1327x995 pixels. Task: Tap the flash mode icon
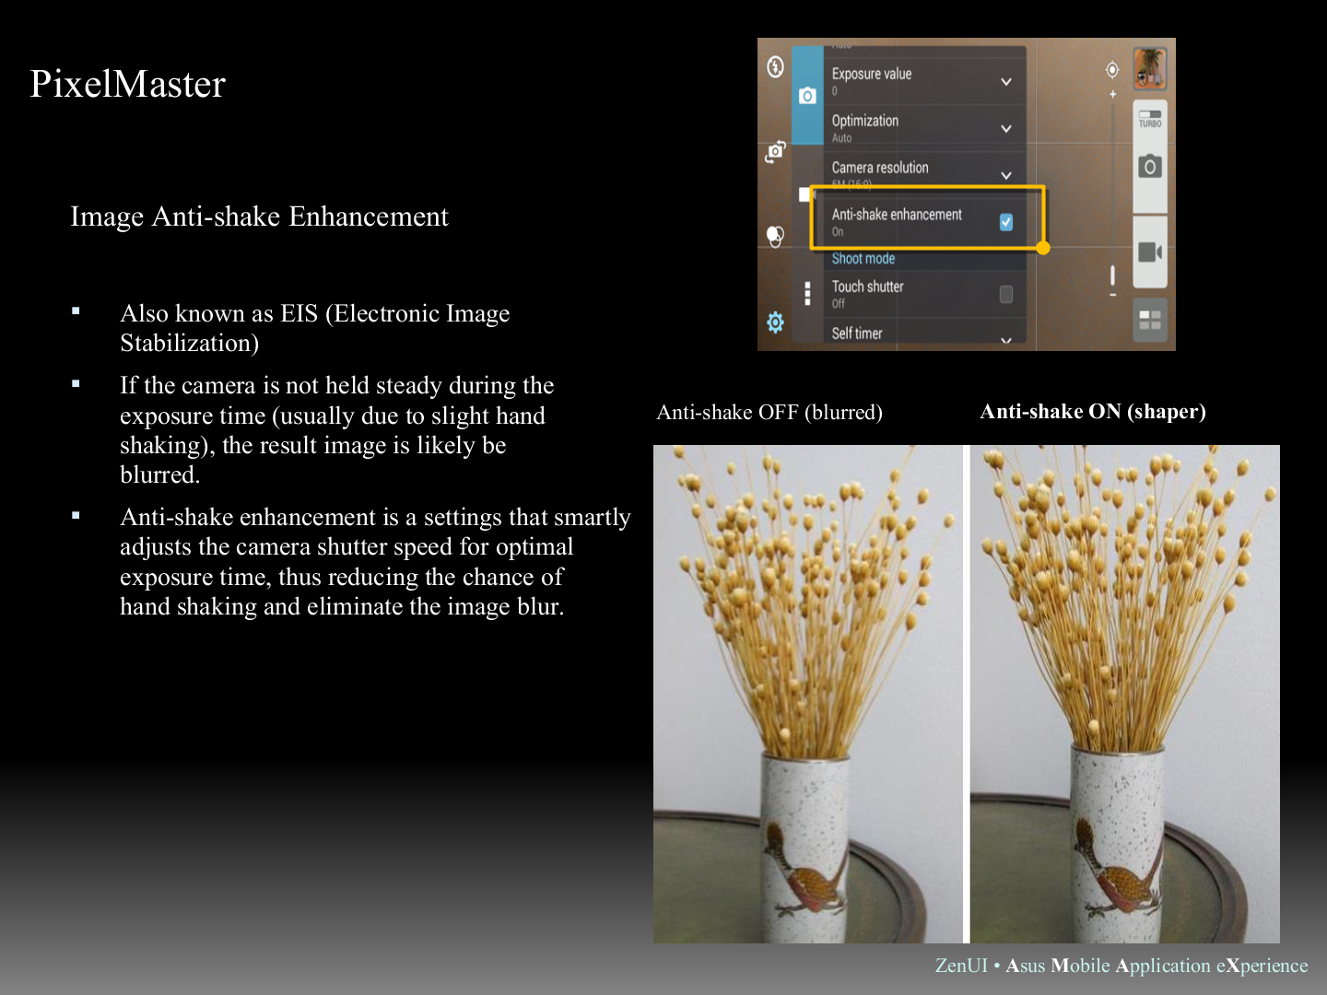click(776, 66)
